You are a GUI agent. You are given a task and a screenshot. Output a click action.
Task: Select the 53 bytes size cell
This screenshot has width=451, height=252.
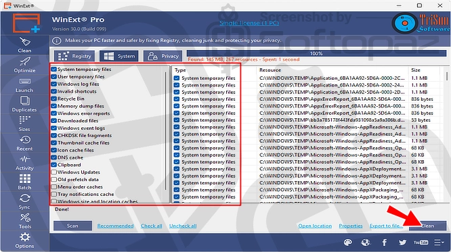coord(421,120)
